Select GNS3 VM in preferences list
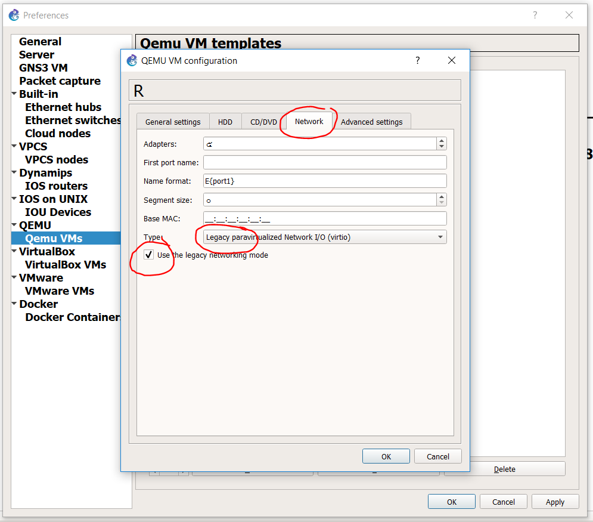593x522 pixels. point(44,68)
